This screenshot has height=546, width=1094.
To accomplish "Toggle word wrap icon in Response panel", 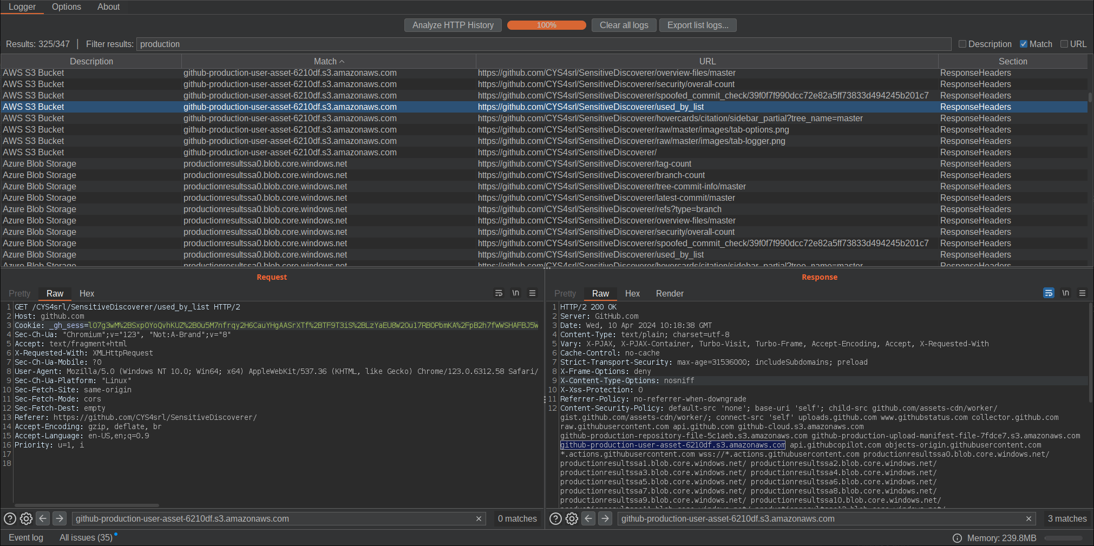I will pyautogui.click(x=1049, y=293).
